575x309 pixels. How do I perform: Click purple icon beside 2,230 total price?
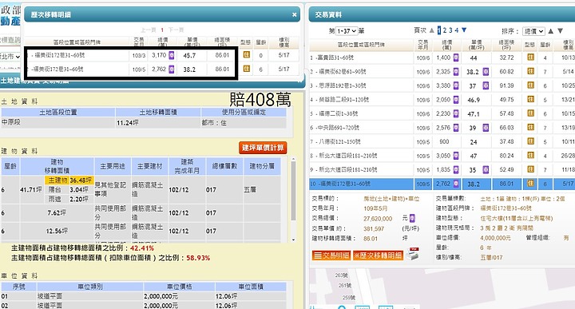(x=456, y=113)
